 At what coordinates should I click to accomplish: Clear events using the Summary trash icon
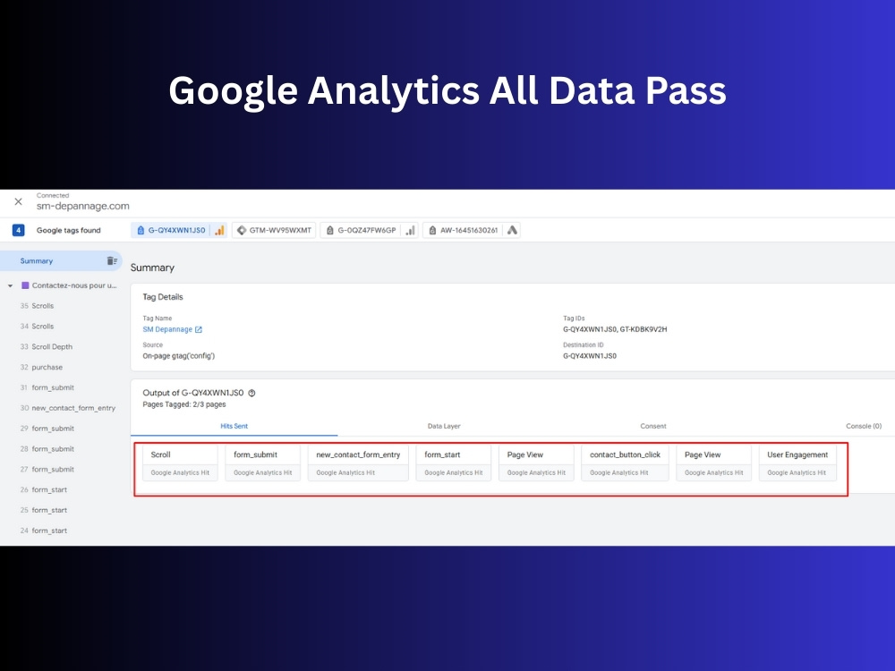pyautogui.click(x=112, y=260)
